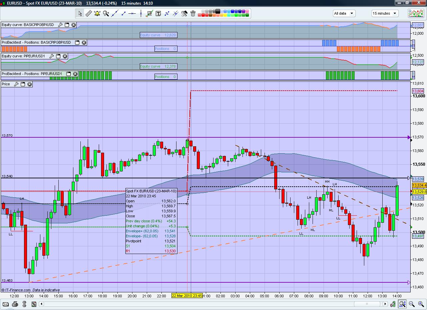Select the arrow cursor tool

pyautogui.click(x=80, y=13)
